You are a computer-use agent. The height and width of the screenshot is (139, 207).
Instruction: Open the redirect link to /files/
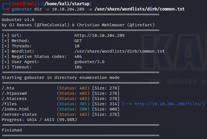169,104
